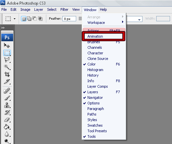Expand the toolbox with double-arrow icon
This screenshot has height=144, width=172.
pos(3,28)
